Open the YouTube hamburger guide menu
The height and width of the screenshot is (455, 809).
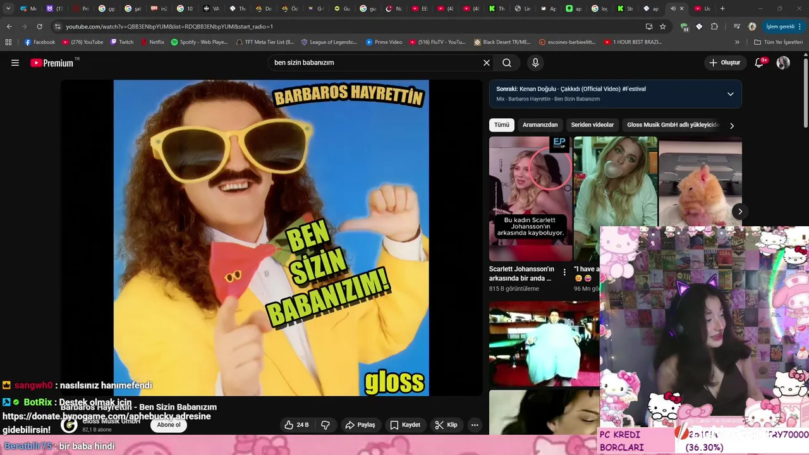tap(15, 63)
